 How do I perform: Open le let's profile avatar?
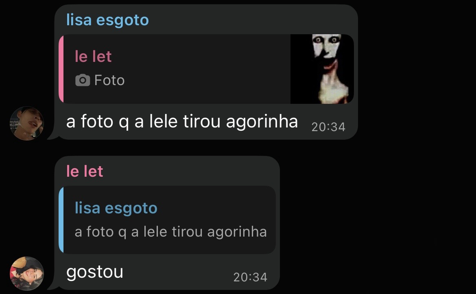point(27,274)
